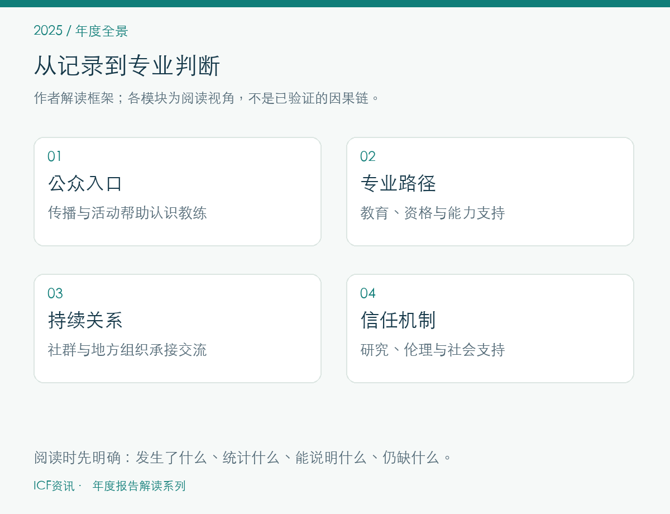Click the number '02' label

368,156
